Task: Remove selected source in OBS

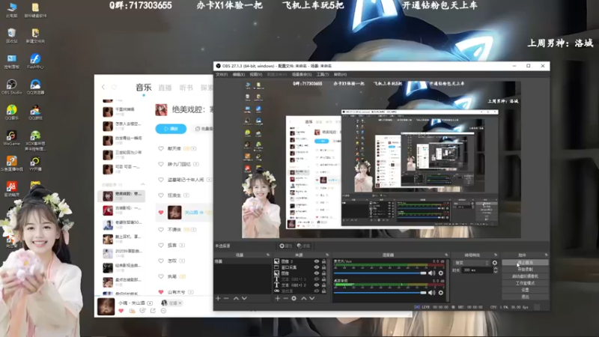Action: point(285,298)
